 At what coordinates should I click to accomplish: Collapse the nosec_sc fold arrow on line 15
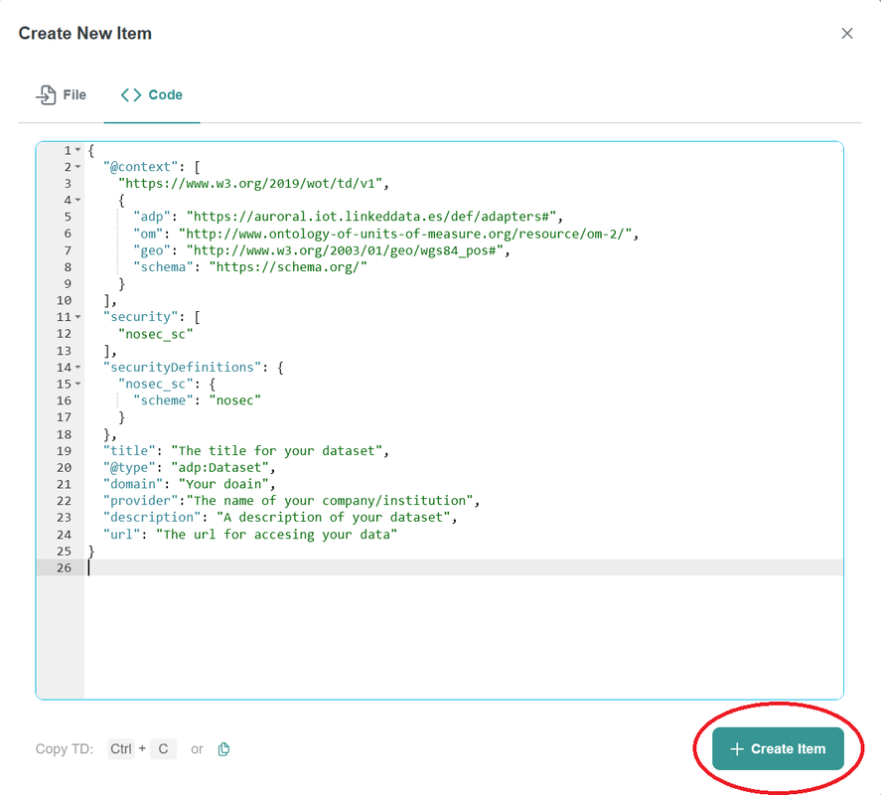point(78,384)
